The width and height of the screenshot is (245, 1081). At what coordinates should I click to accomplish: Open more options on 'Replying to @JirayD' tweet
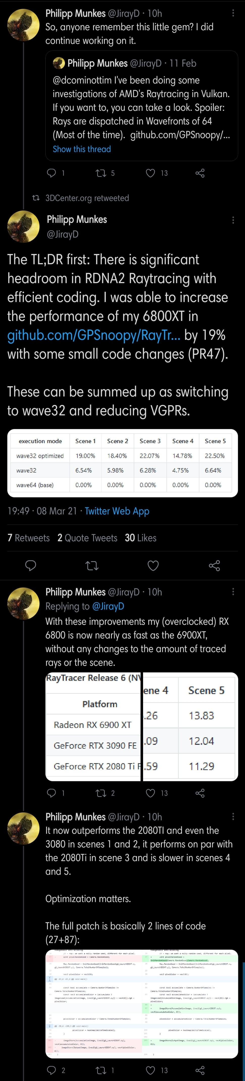233,592
